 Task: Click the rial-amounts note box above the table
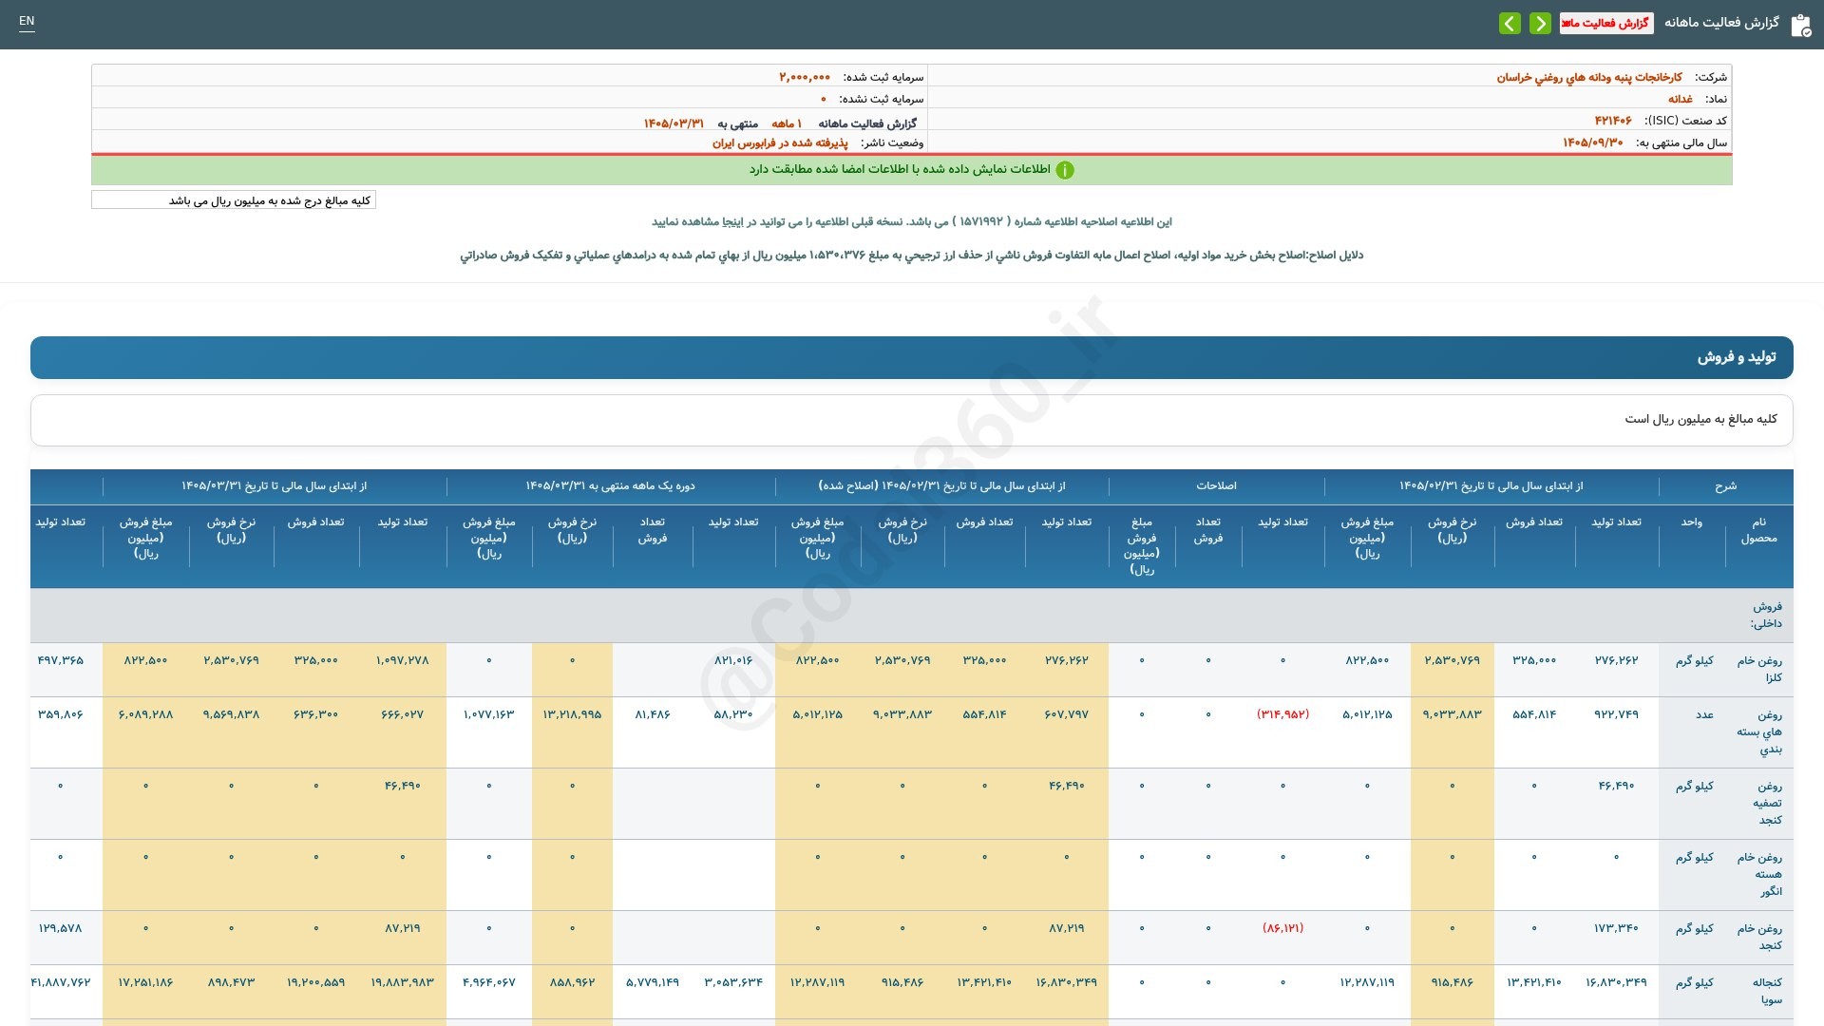912,420
